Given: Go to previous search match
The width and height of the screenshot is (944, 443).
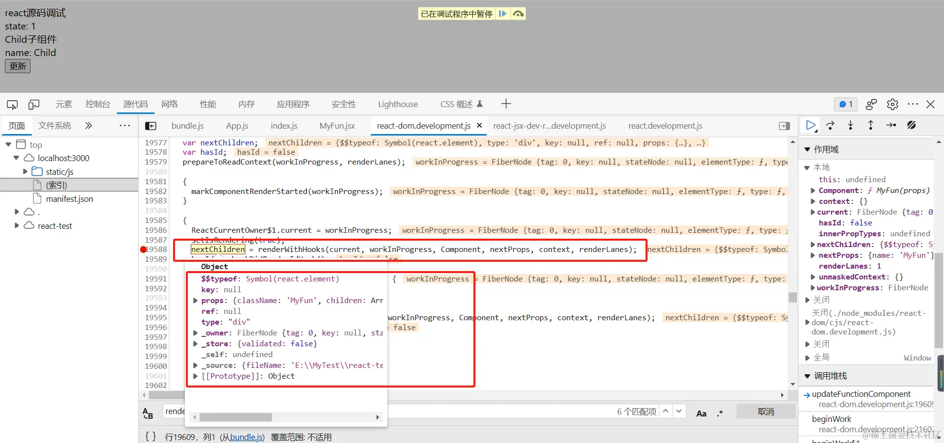Looking at the screenshot, I should click(x=666, y=411).
